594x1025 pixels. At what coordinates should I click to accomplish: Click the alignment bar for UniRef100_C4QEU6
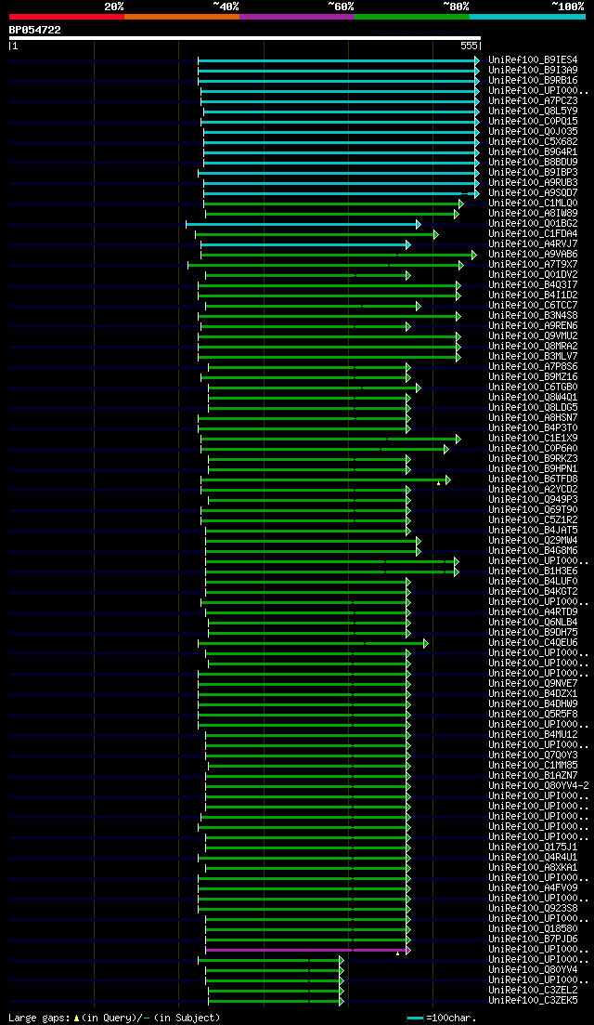(x=314, y=643)
